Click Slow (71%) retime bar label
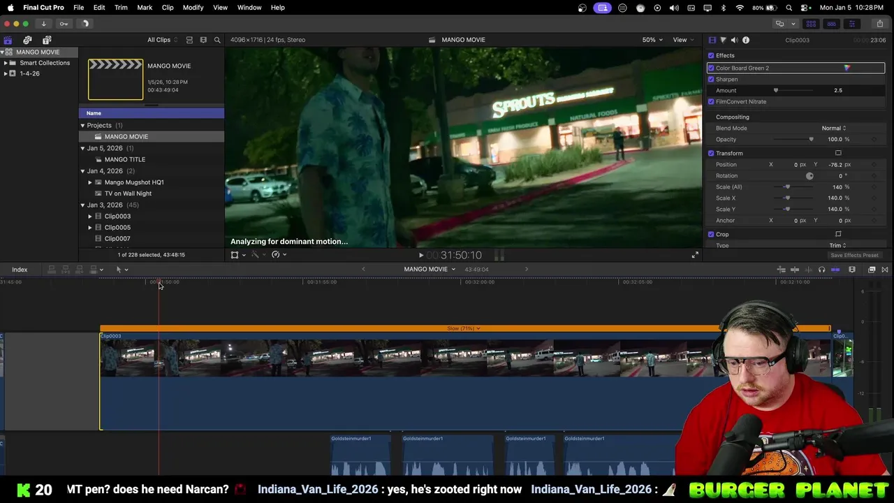894x503 pixels. (463, 328)
